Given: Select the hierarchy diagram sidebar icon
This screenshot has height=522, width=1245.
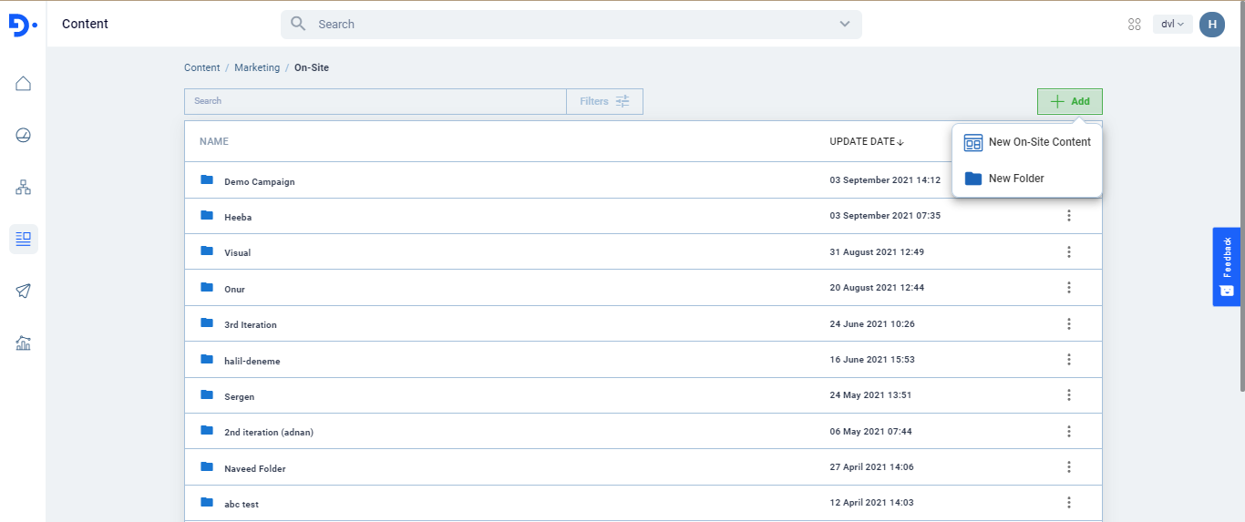Looking at the screenshot, I should [x=24, y=188].
